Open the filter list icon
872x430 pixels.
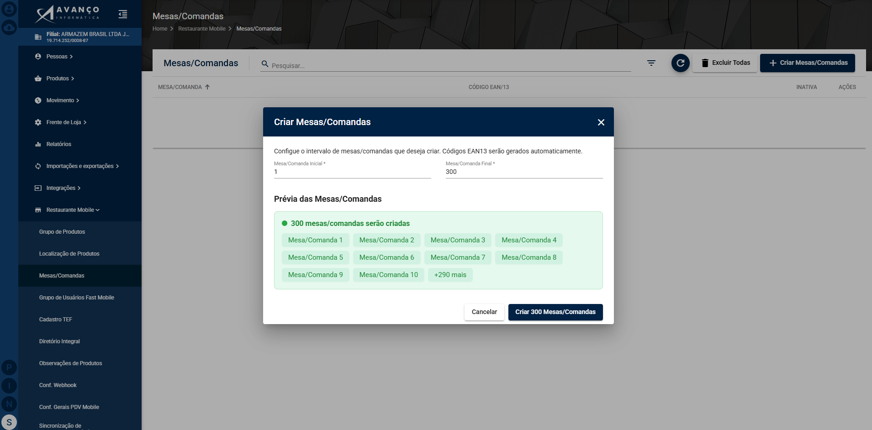point(651,63)
